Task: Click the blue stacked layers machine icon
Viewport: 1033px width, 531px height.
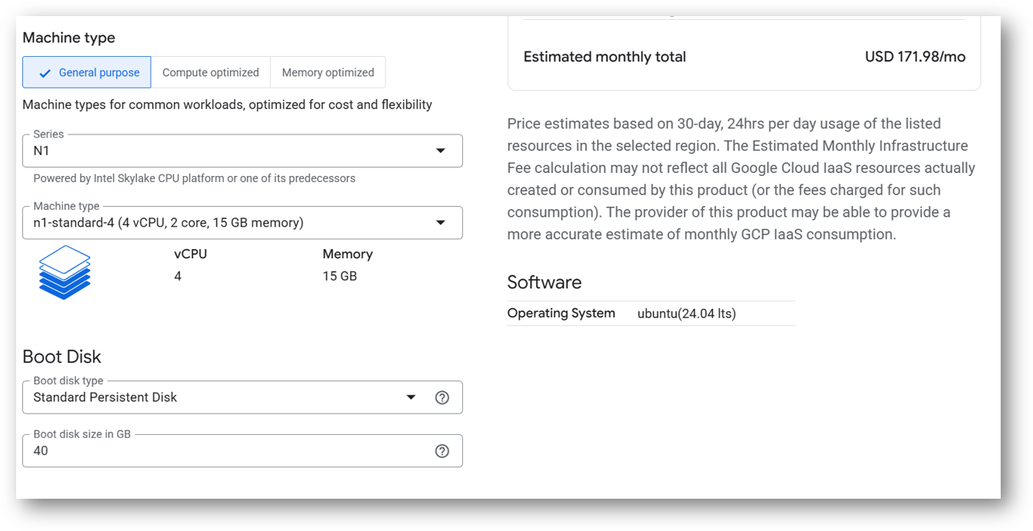Action: point(65,272)
